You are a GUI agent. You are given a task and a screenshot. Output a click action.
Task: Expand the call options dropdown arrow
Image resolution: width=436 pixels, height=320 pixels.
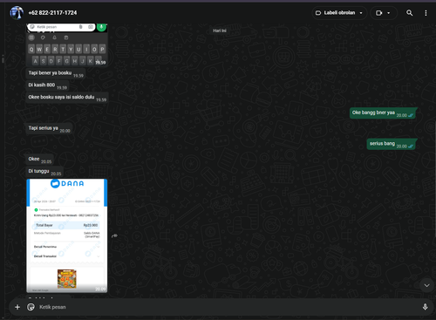(x=389, y=13)
